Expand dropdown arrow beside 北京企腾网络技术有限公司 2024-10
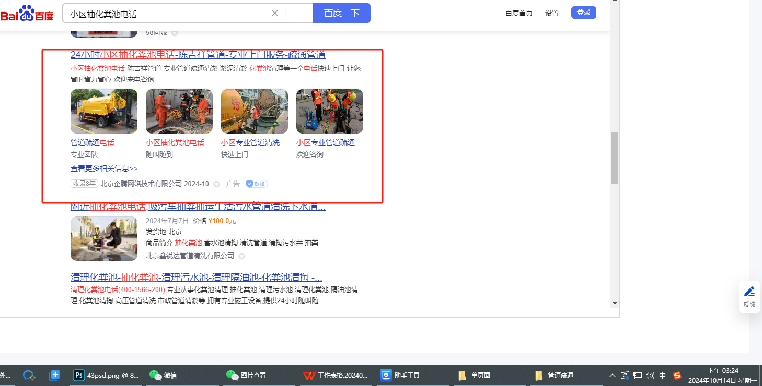Viewport: 762px width, 386px height. [x=216, y=184]
